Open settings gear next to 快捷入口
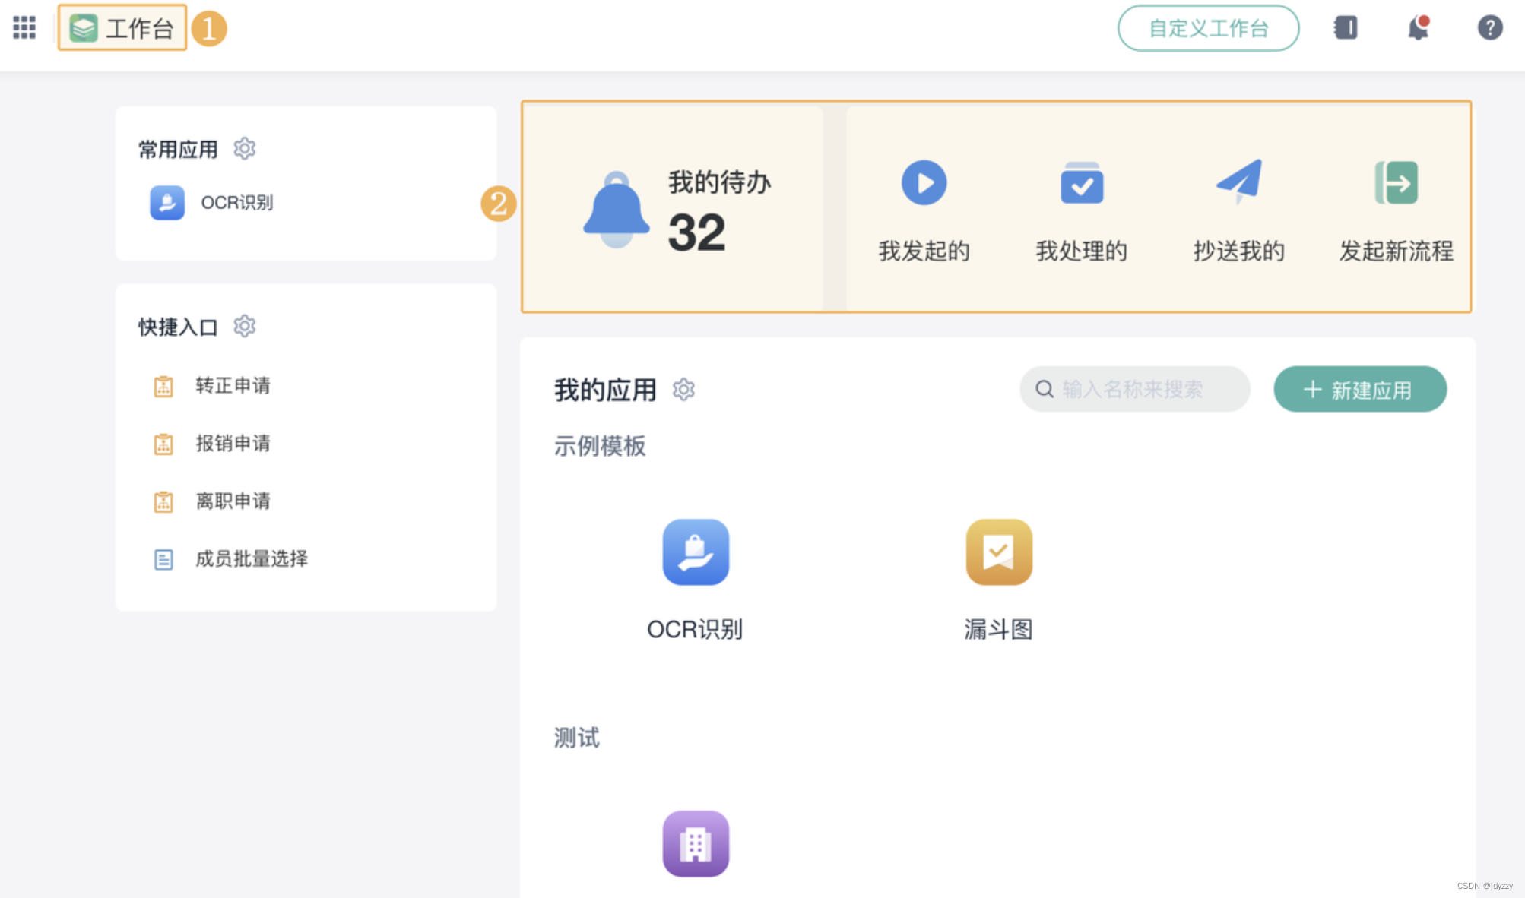 point(244,327)
